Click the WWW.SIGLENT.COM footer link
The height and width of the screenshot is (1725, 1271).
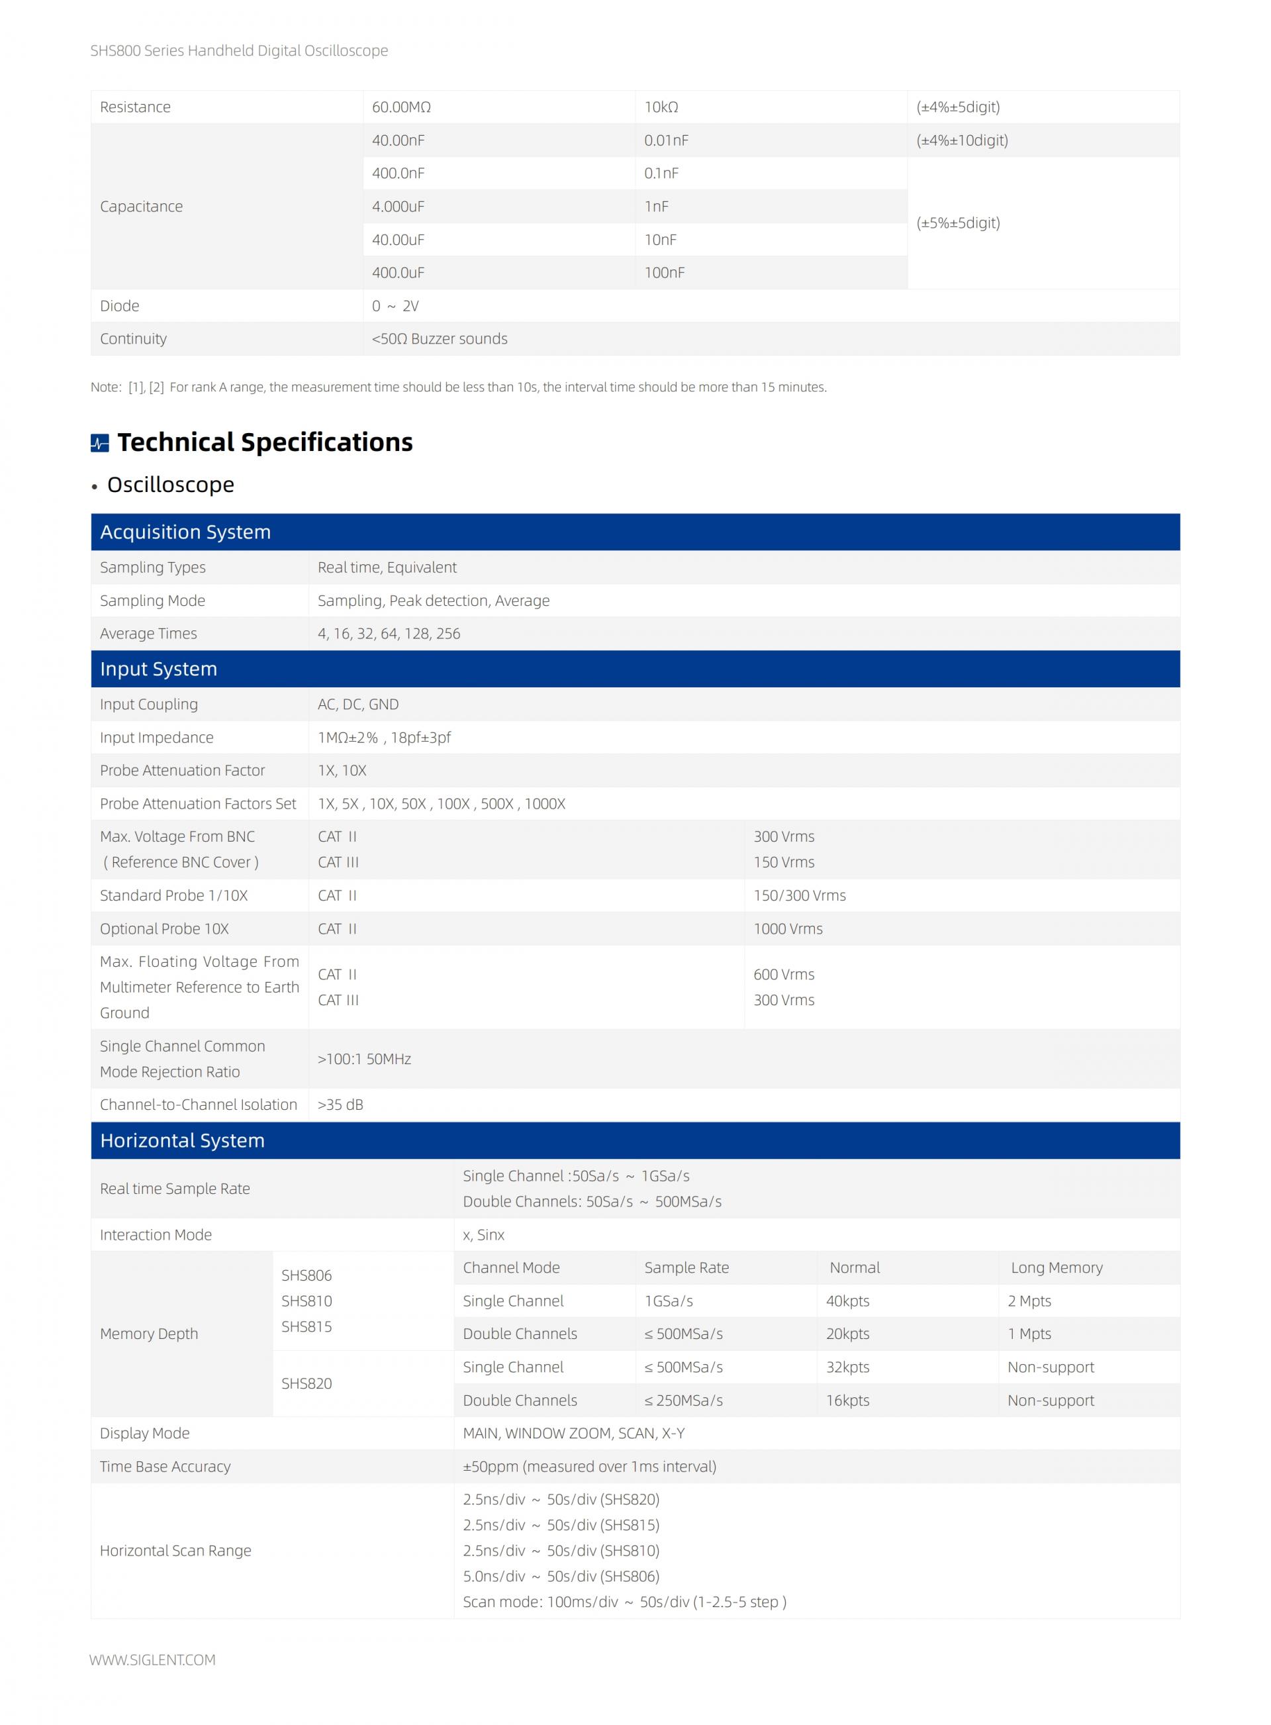(x=152, y=1659)
